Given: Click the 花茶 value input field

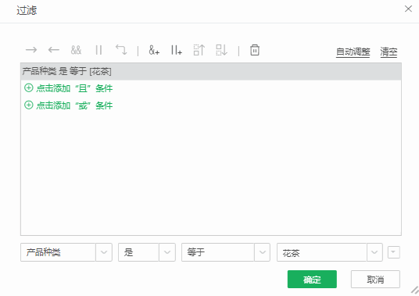Looking at the screenshot, I should [x=322, y=252].
